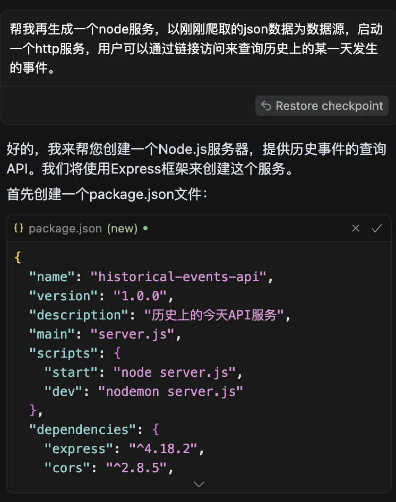Click the "start" script key
Image resolution: width=396 pixels, height=502 pixels.
(x=71, y=373)
